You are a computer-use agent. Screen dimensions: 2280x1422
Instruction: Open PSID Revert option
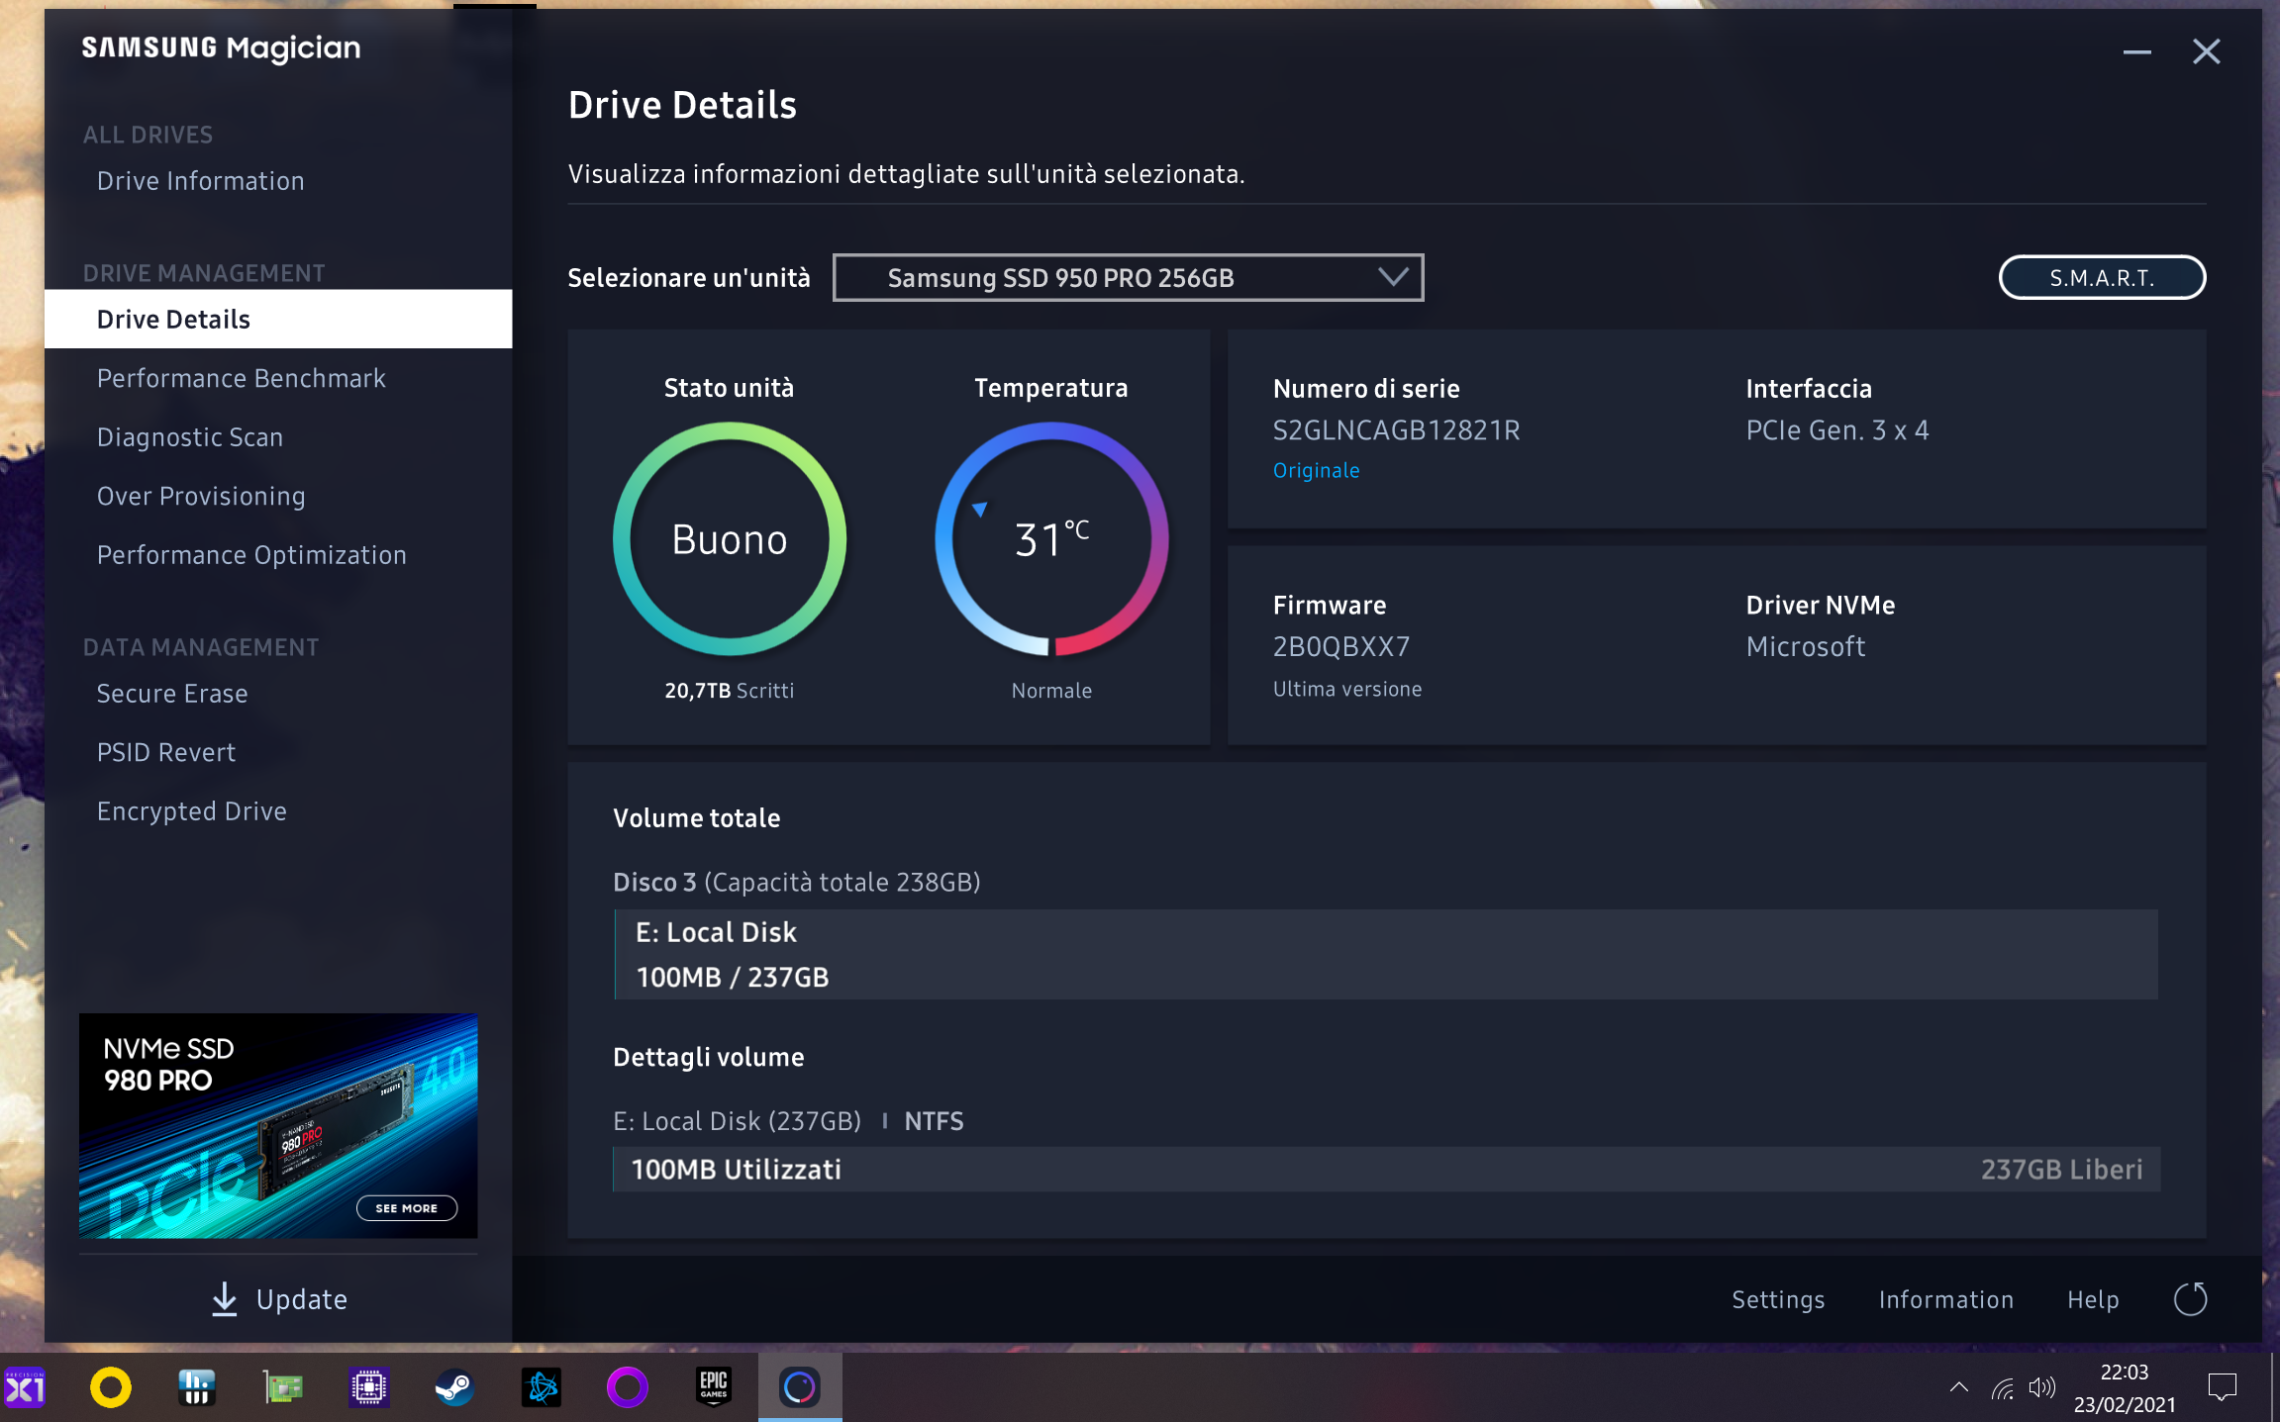pyautogui.click(x=166, y=752)
